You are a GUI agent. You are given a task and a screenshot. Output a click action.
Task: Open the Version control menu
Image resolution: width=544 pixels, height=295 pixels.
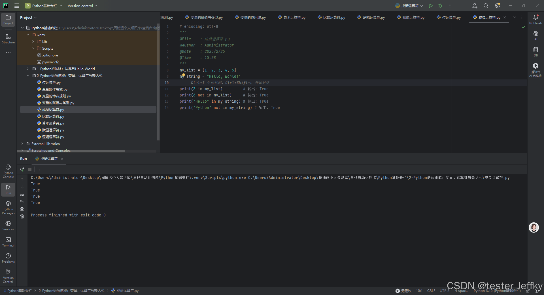click(82, 6)
